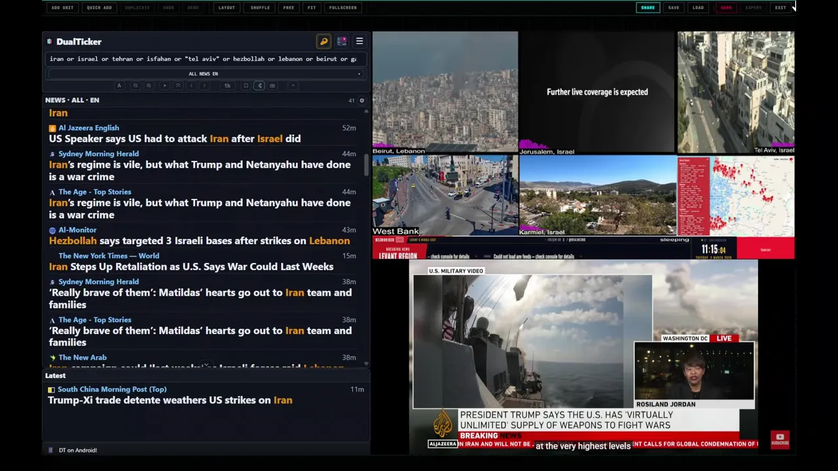Screen dimensions: 838x471
Task: Select the Jerusalem, Israel camera feed
Action: [x=597, y=92]
